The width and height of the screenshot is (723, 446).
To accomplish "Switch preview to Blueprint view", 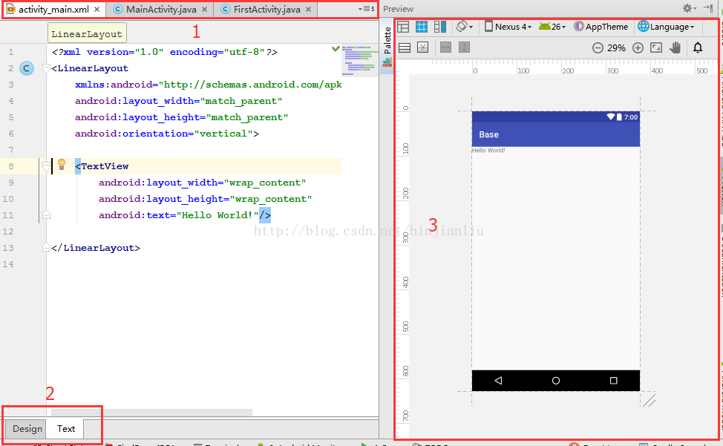I will pos(422,27).
